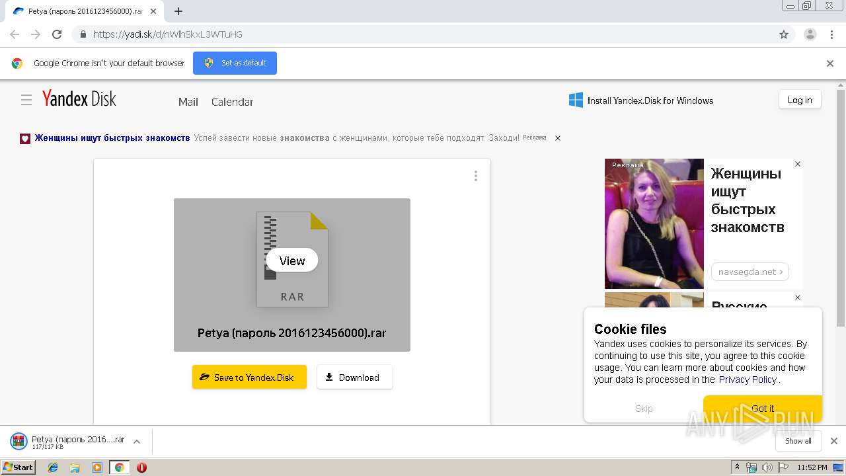Screen dimensions: 846x476
Task: Bookmark this page with the star icon
Action: [x=784, y=34]
